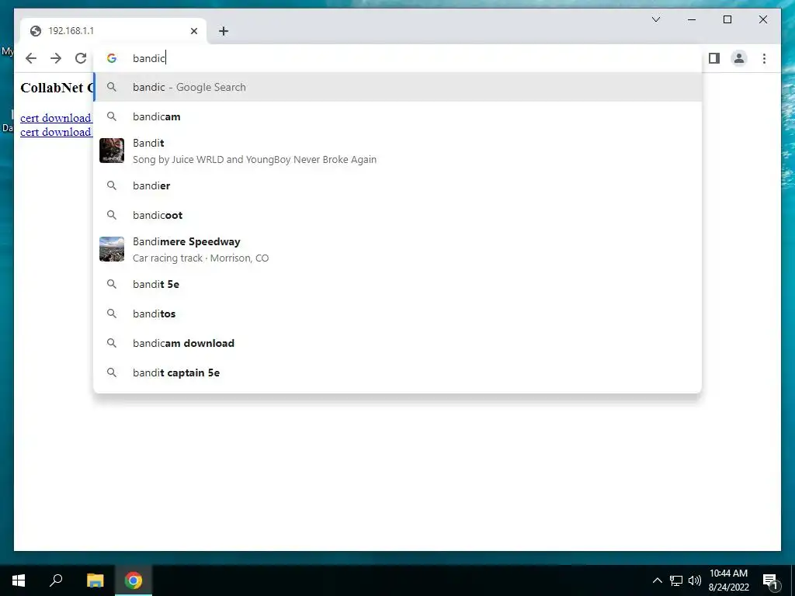The image size is (795, 596).
Task: Click the Bandimere Speedway photo thumbnail
Action: [112, 249]
